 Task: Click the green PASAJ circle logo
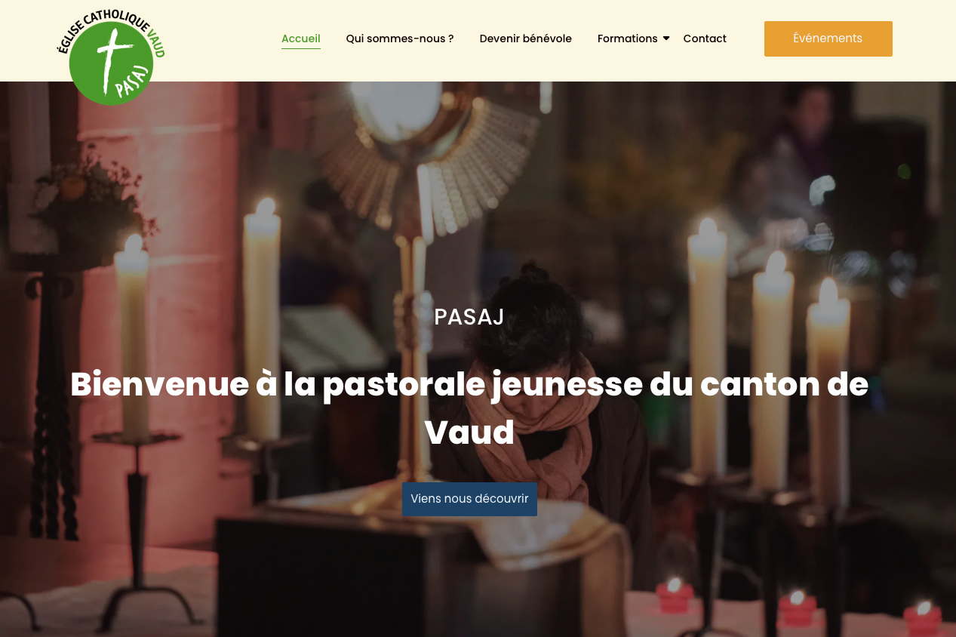(111, 63)
